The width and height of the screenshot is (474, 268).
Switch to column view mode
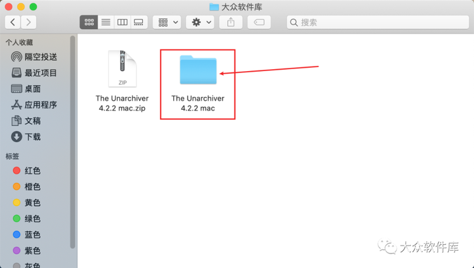point(122,22)
